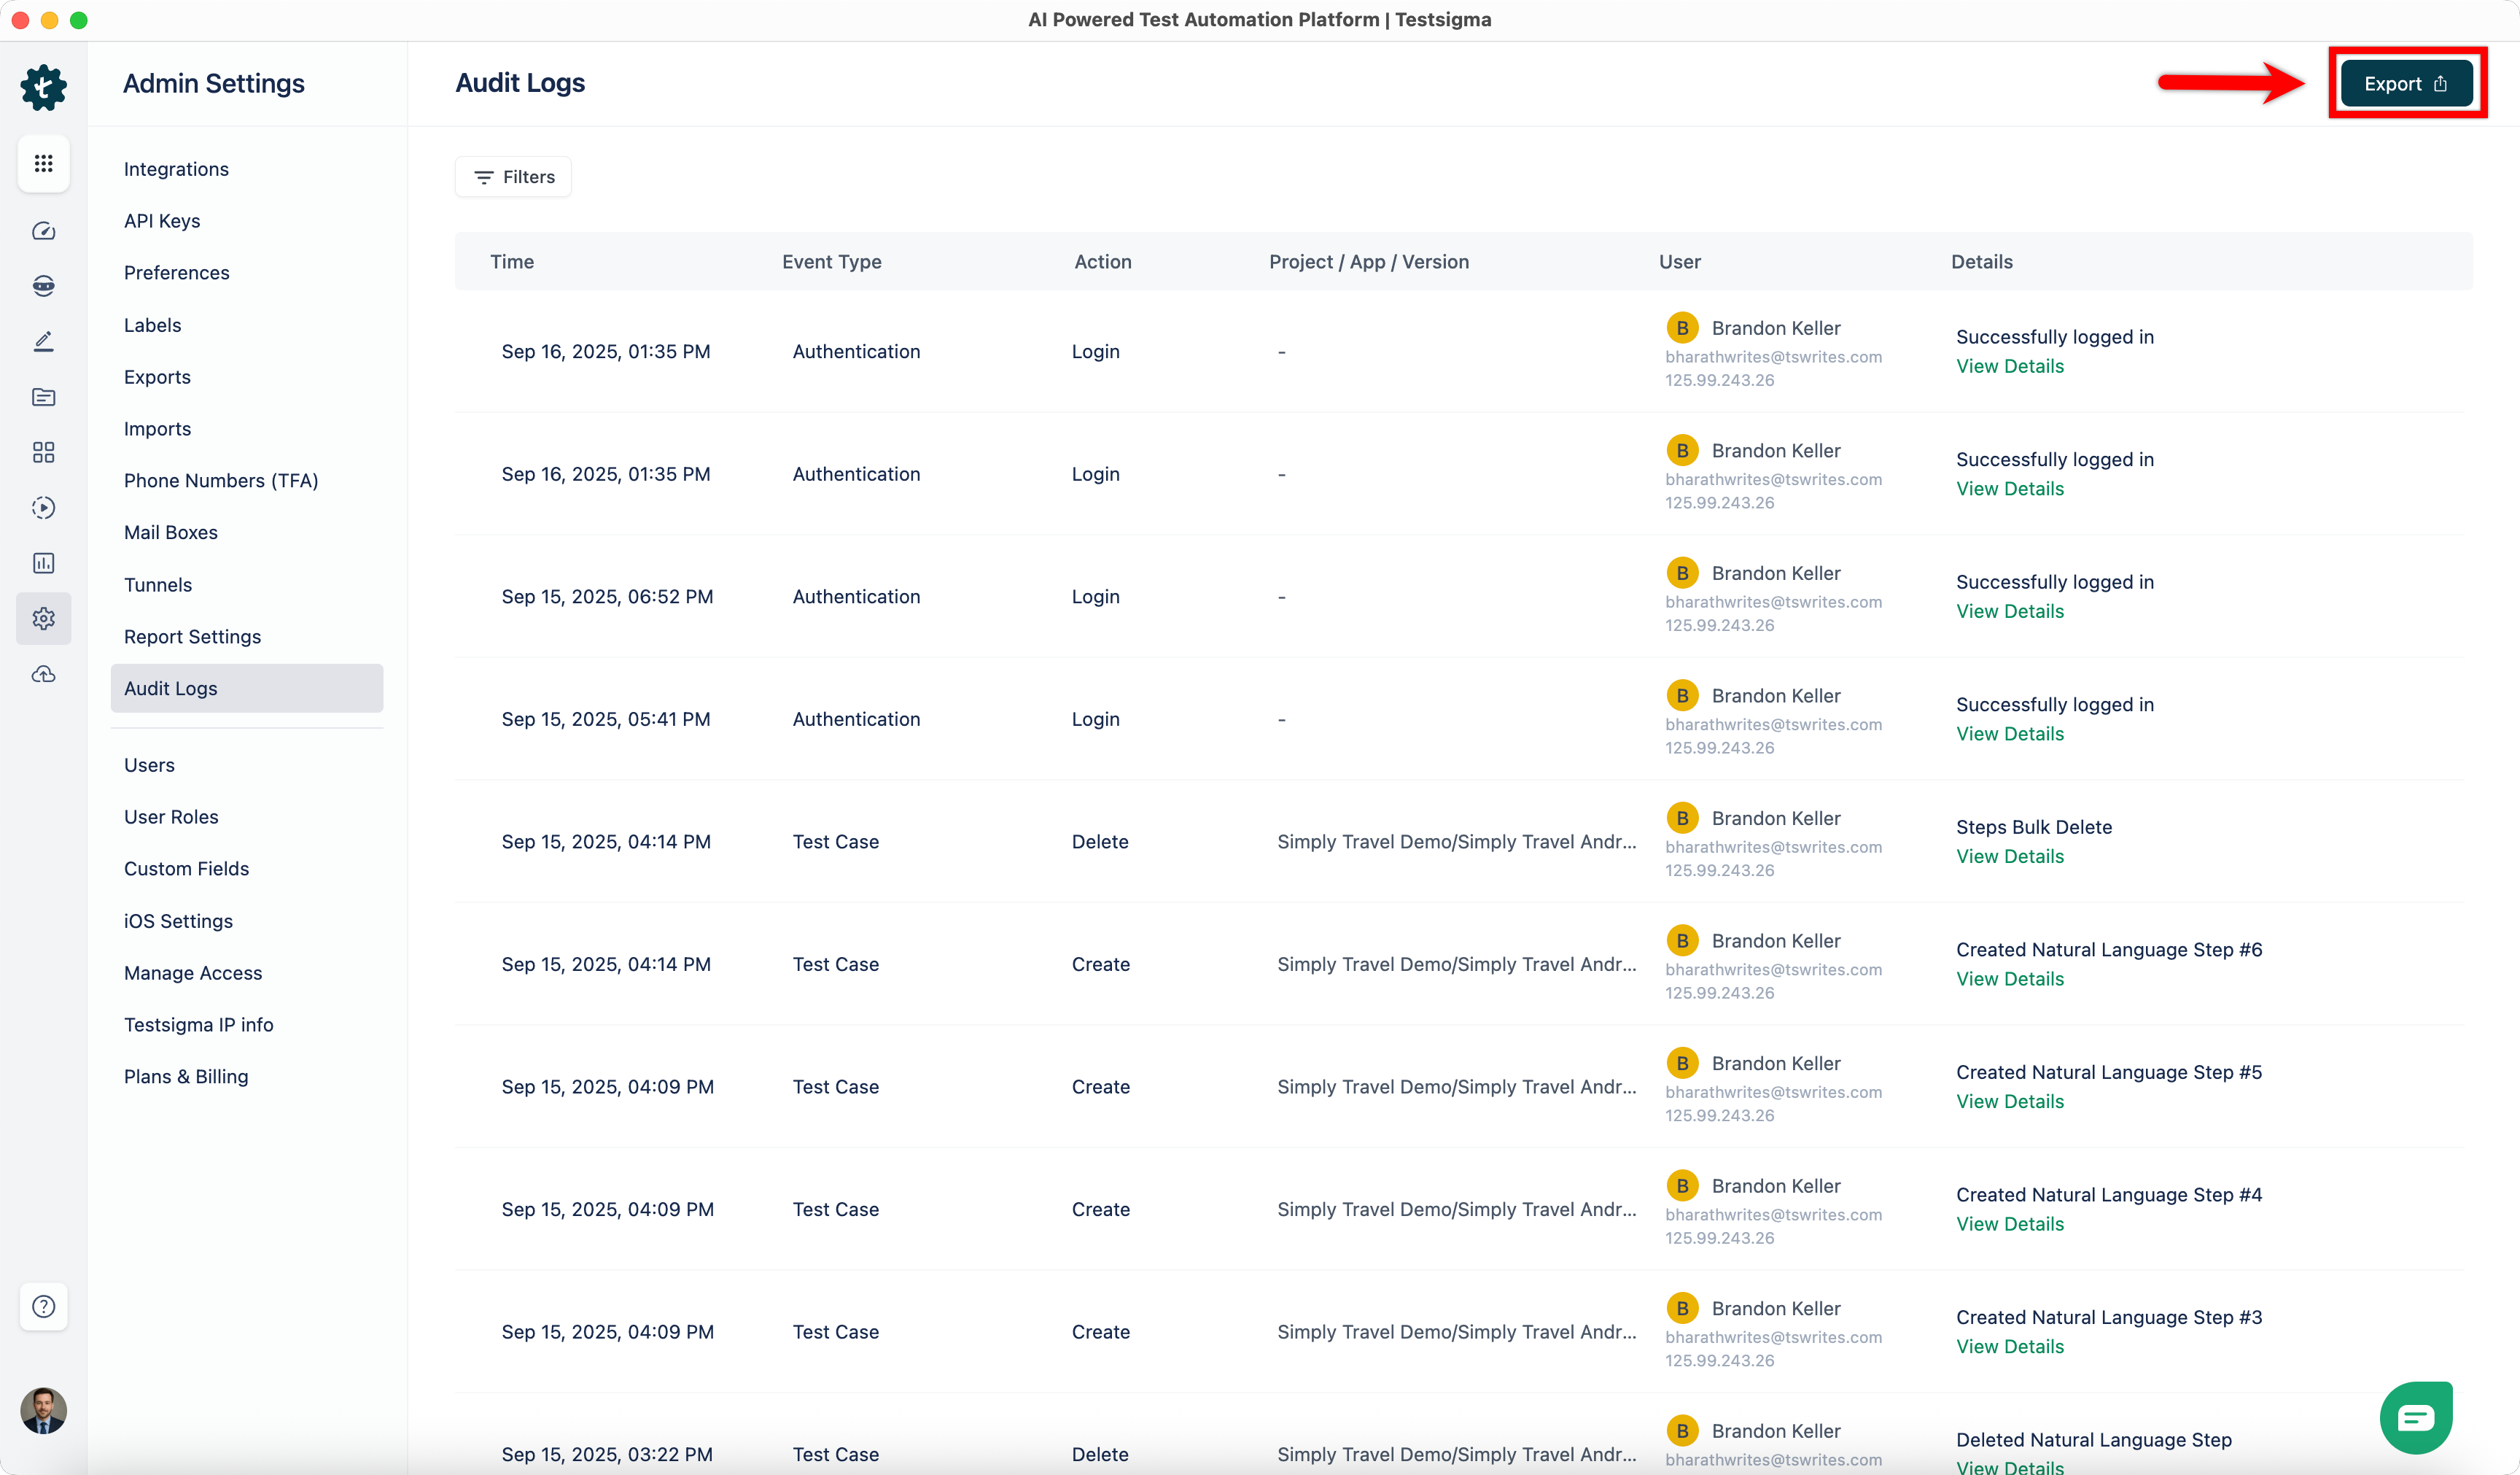Open the cloud upload icon in sidebar
Screen dimensions: 2520x1475
click(x=43, y=673)
